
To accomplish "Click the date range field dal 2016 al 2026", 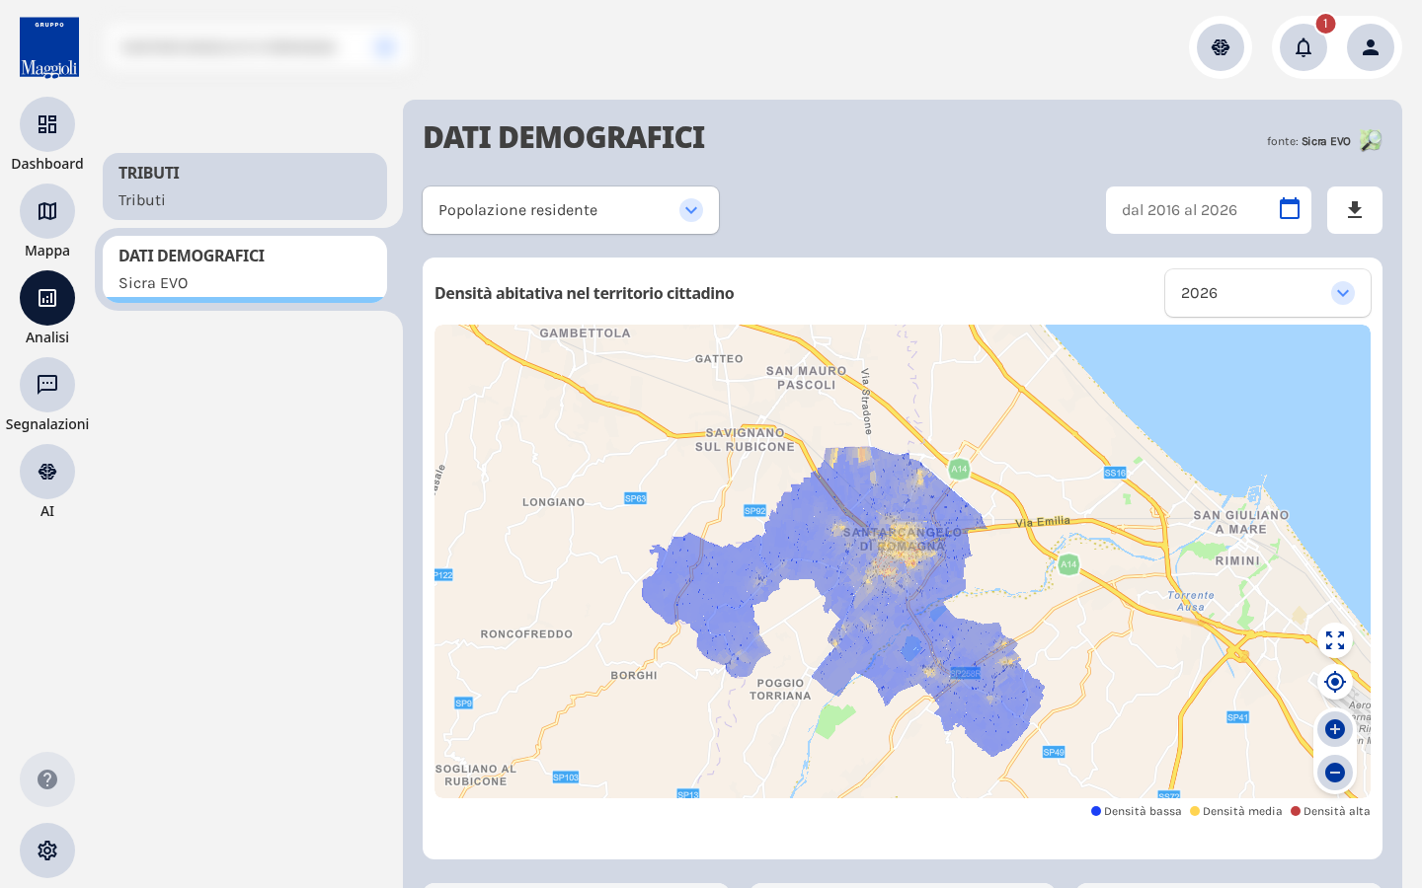I will pos(1209,210).
